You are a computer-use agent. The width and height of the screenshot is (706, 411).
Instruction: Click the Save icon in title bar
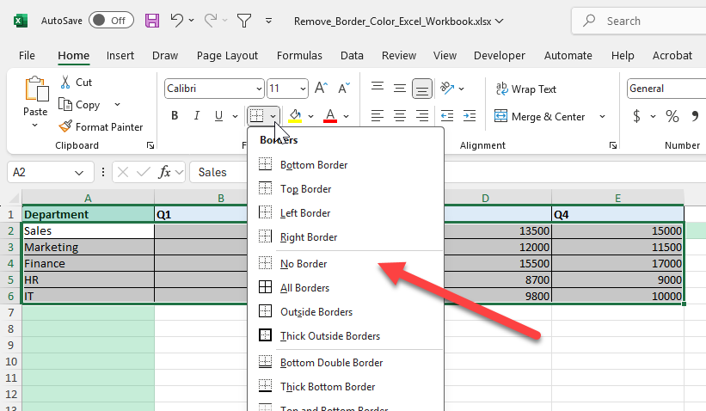click(x=152, y=20)
